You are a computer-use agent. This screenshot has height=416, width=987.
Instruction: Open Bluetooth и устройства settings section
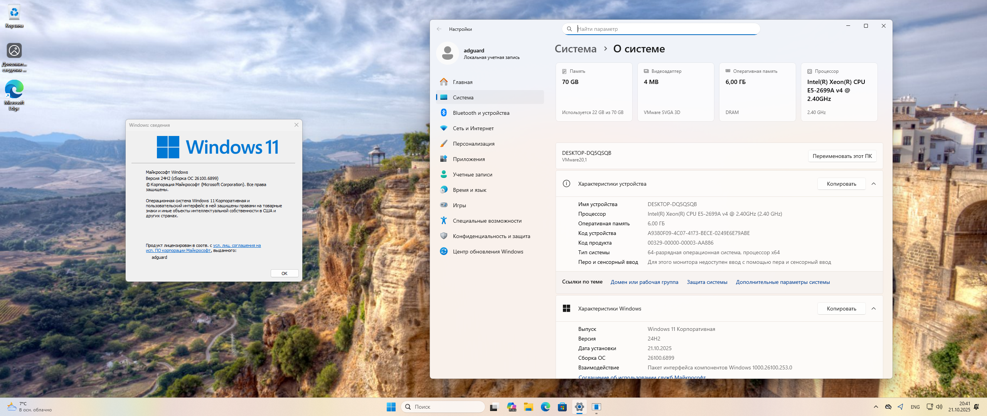[481, 113]
